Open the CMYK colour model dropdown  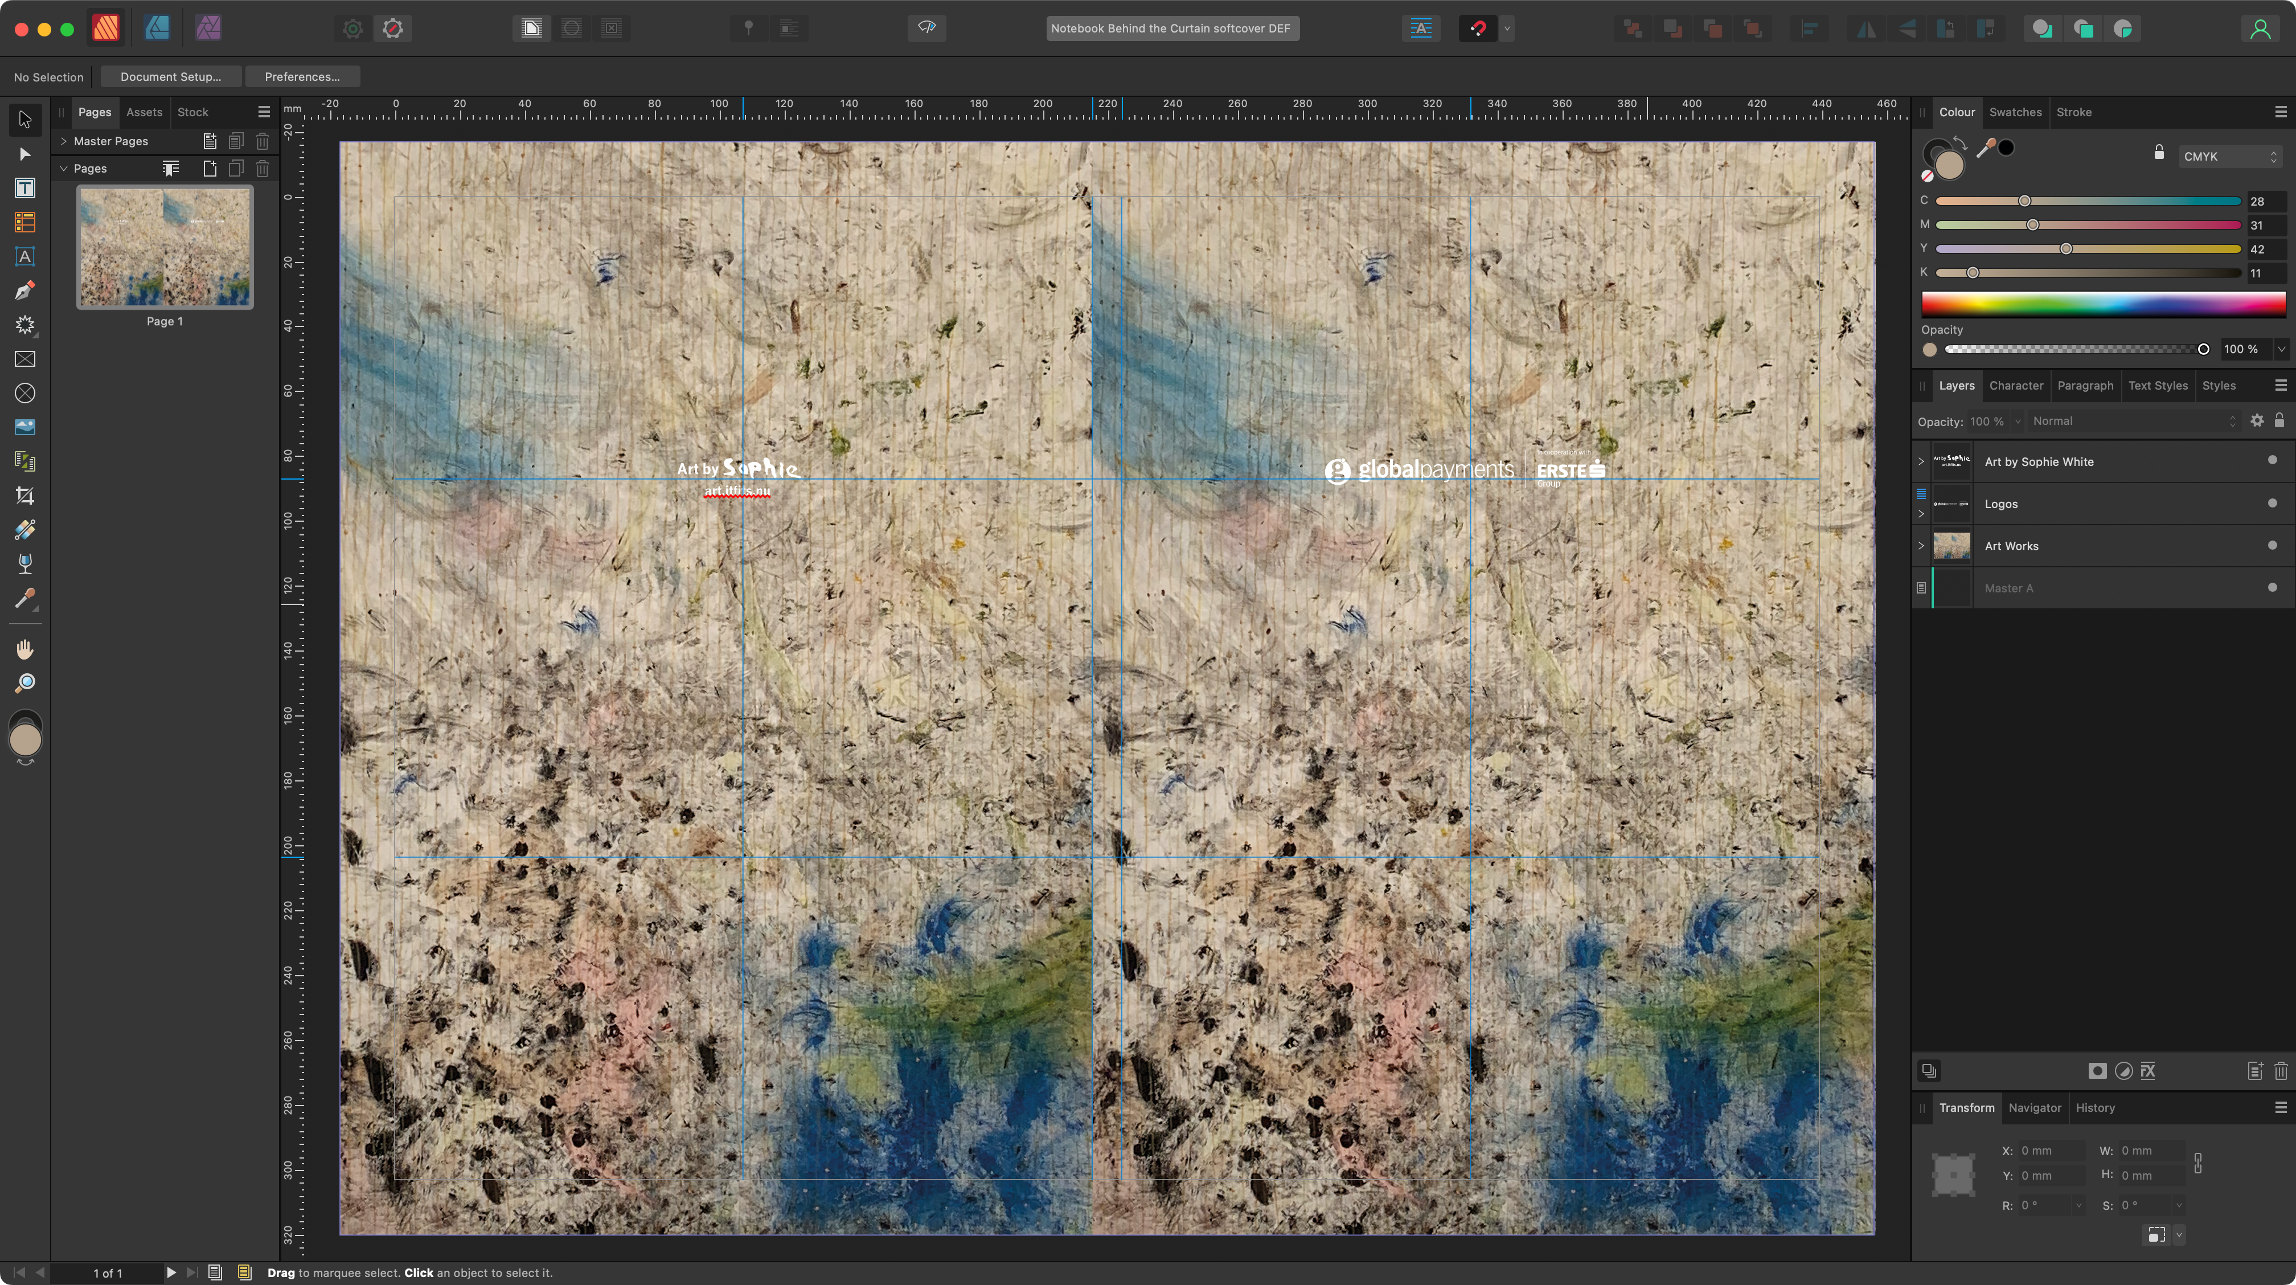point(2230,156)
